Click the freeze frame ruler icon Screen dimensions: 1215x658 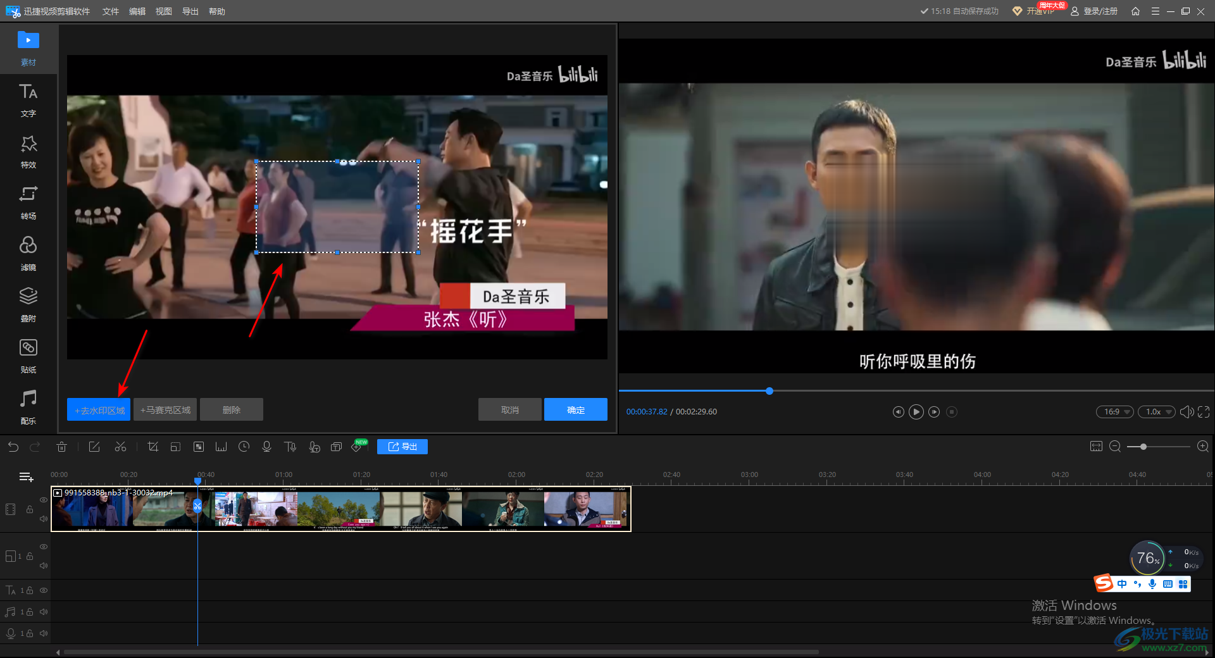[221, 447]
